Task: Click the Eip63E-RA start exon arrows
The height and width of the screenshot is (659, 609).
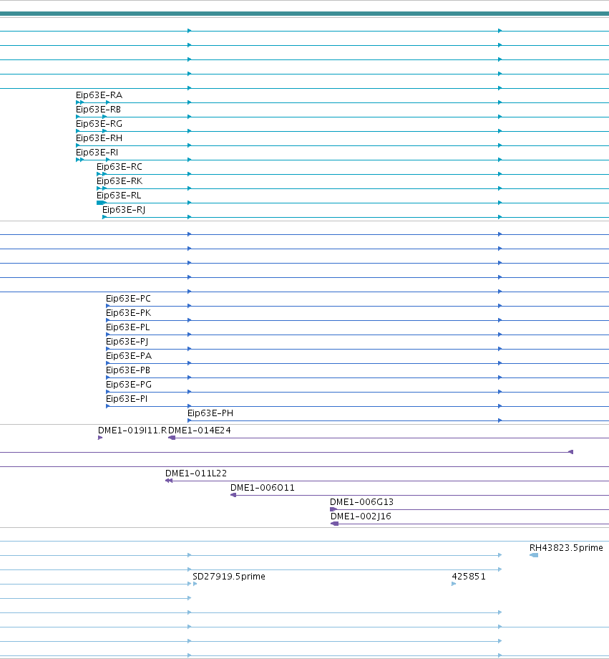Action: (x=80, y=102)
